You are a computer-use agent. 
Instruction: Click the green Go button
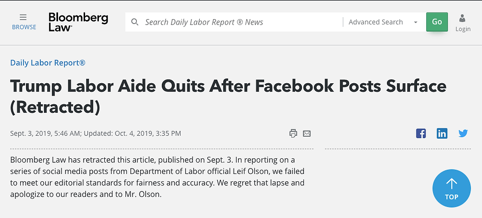(437, 22)
